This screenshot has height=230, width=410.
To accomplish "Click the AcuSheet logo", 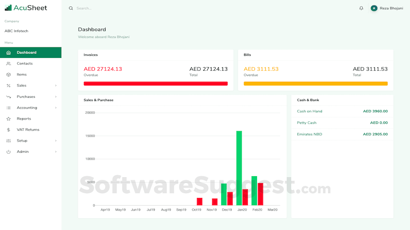I will (x=26, y=8).
